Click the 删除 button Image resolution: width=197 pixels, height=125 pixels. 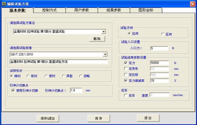click(97, 39)
